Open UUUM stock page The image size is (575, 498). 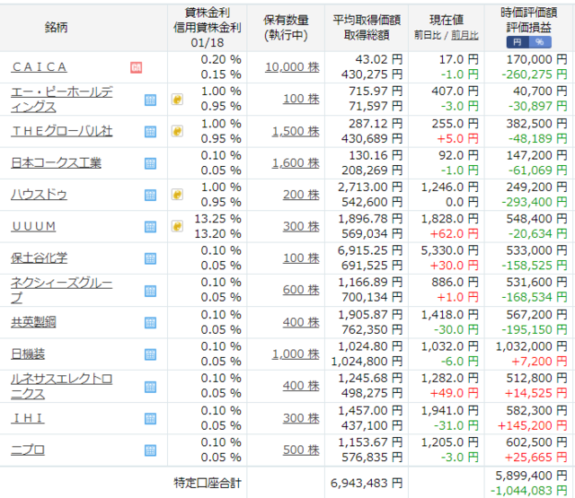[x=34, y=226]
